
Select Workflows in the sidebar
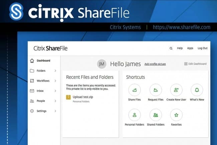point(43,81)
